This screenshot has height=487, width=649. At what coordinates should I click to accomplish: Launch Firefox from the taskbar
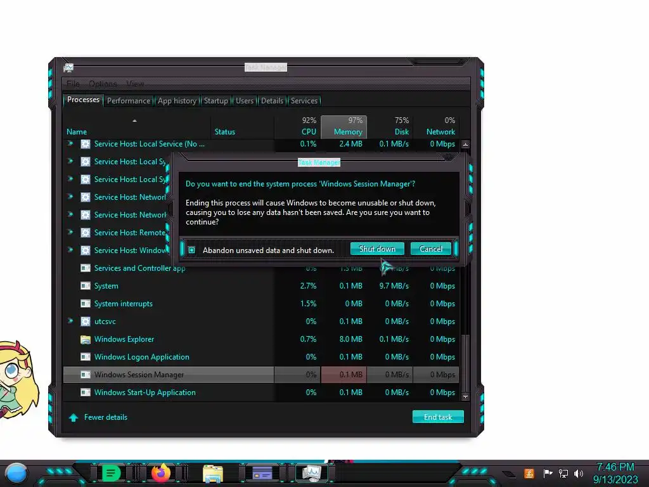(161, 472)
